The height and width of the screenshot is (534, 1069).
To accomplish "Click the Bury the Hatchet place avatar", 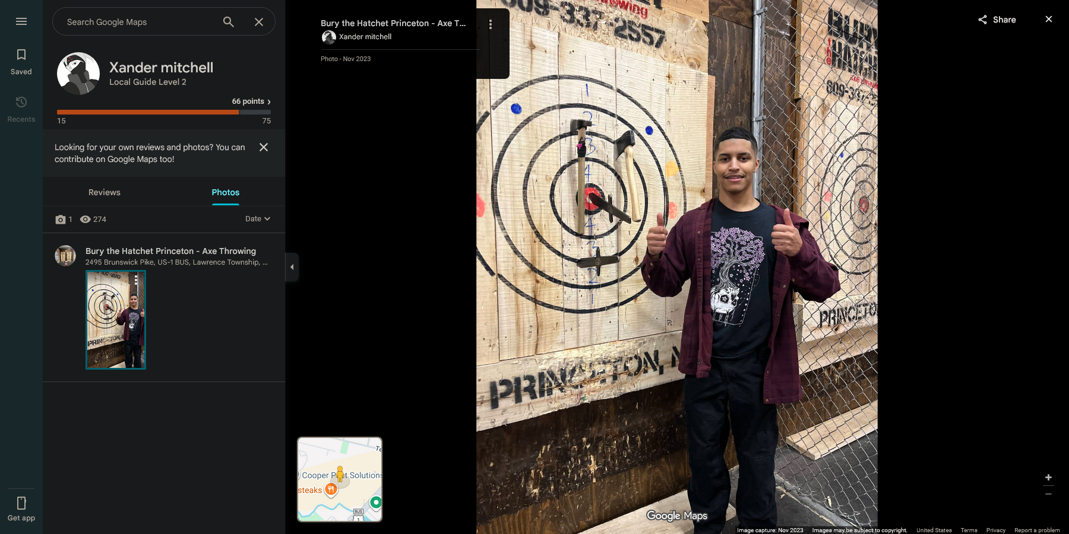I will (65, 256).
